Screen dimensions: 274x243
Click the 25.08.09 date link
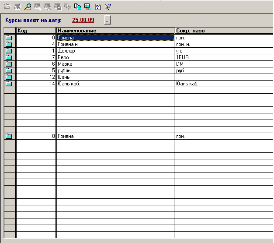point(83,20)
